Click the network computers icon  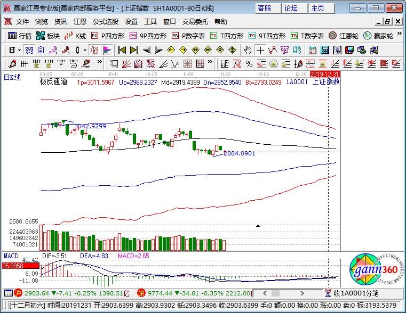[362, 50]
